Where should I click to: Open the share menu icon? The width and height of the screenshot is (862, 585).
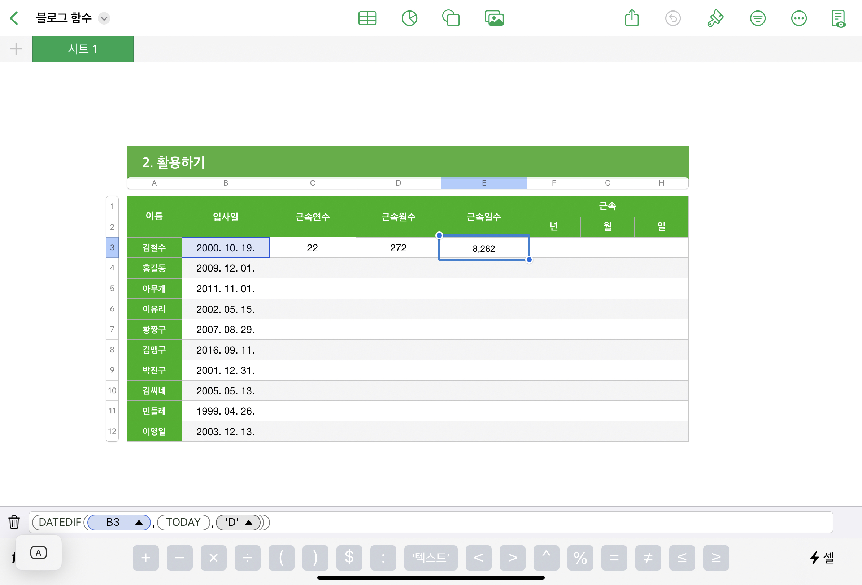pyautogui.click(x=632, y=18)
